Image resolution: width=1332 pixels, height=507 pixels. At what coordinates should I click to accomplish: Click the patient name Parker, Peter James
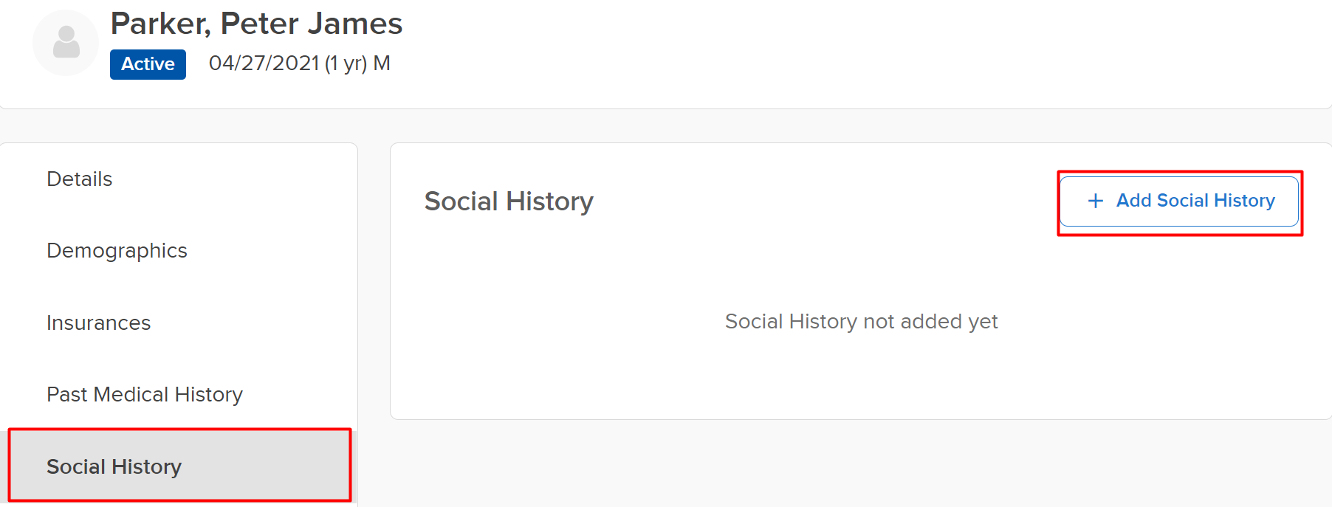pos(256,24)
